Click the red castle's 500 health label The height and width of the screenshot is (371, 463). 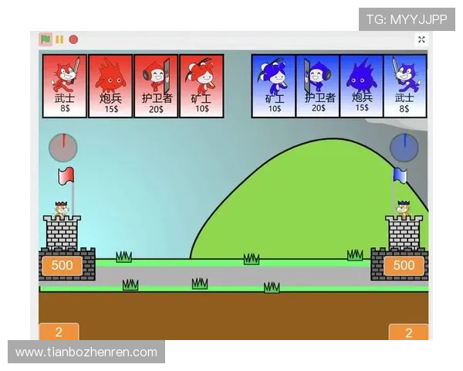[61, 266]
